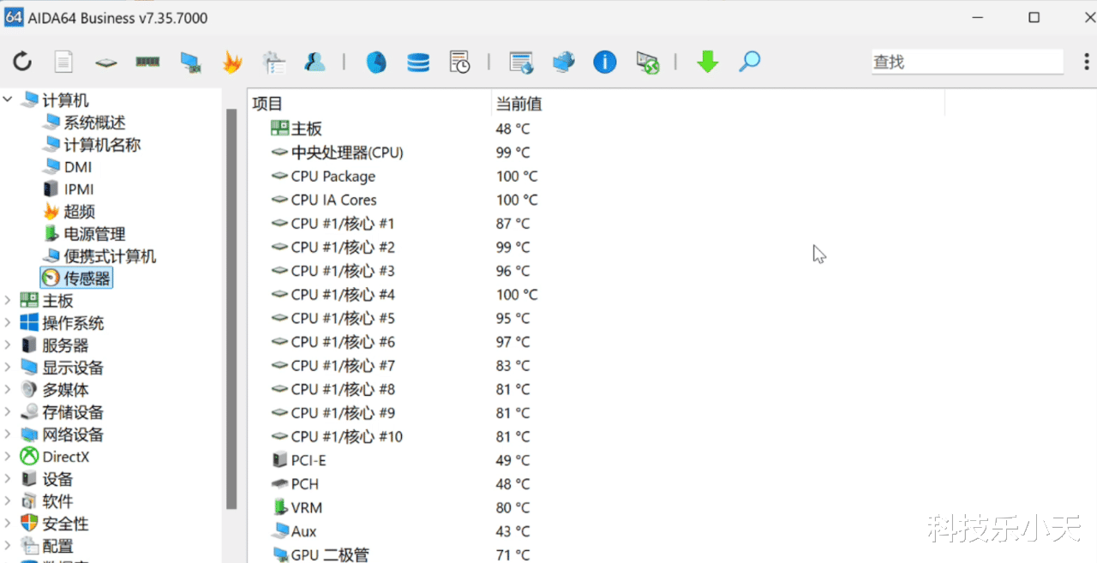Expand the 存储设备 tree node

[x=8, y=412]
